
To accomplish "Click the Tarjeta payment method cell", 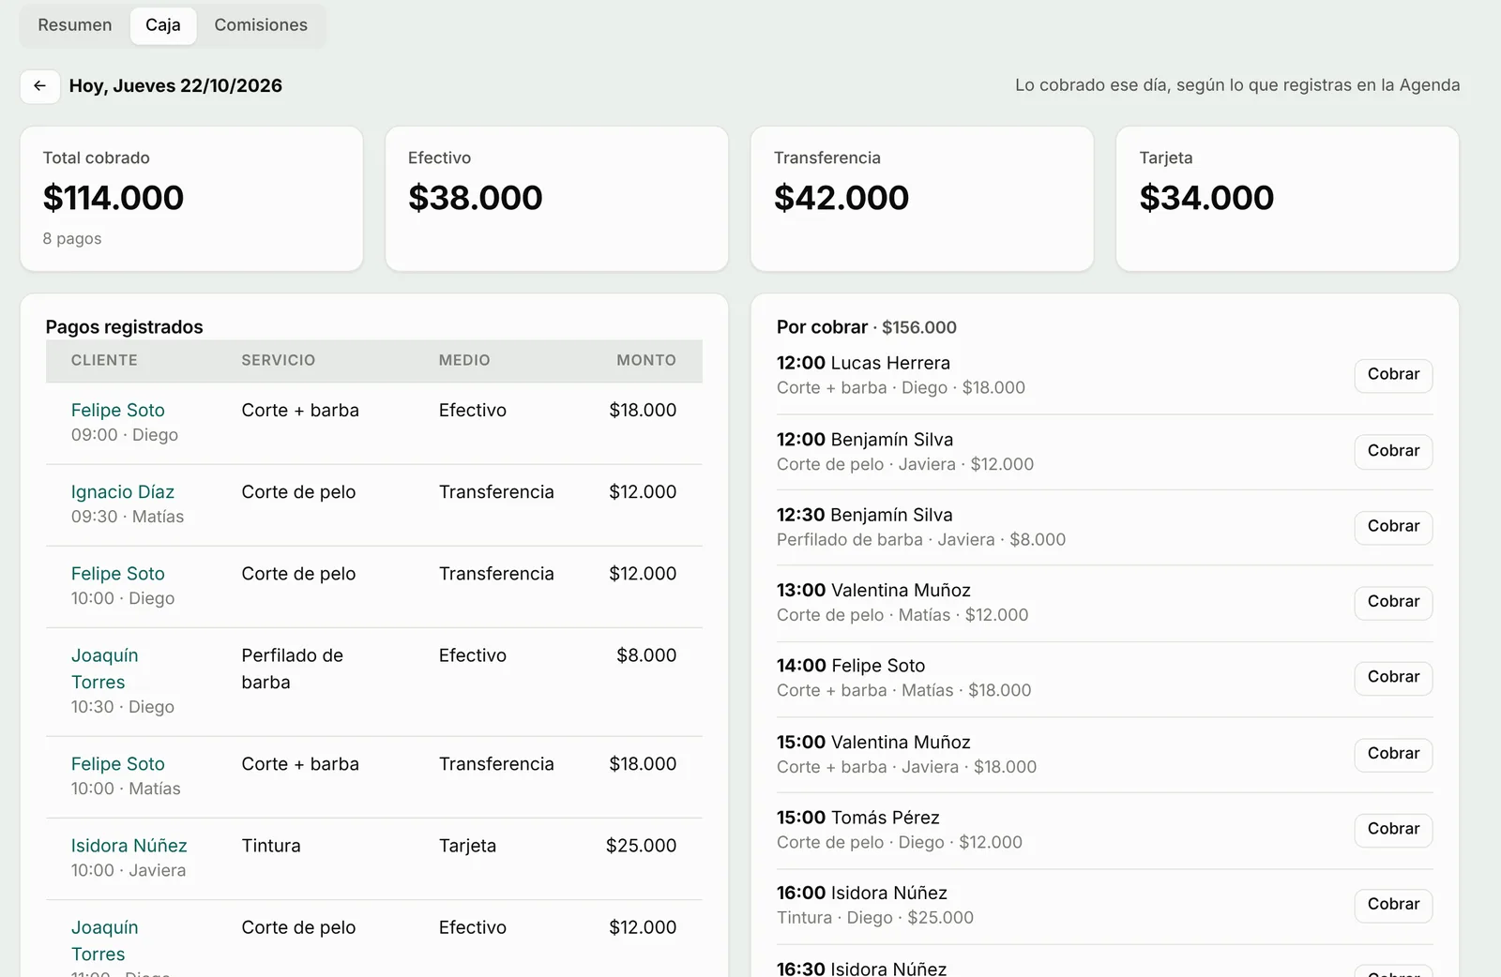I will [x=467, y=846].
